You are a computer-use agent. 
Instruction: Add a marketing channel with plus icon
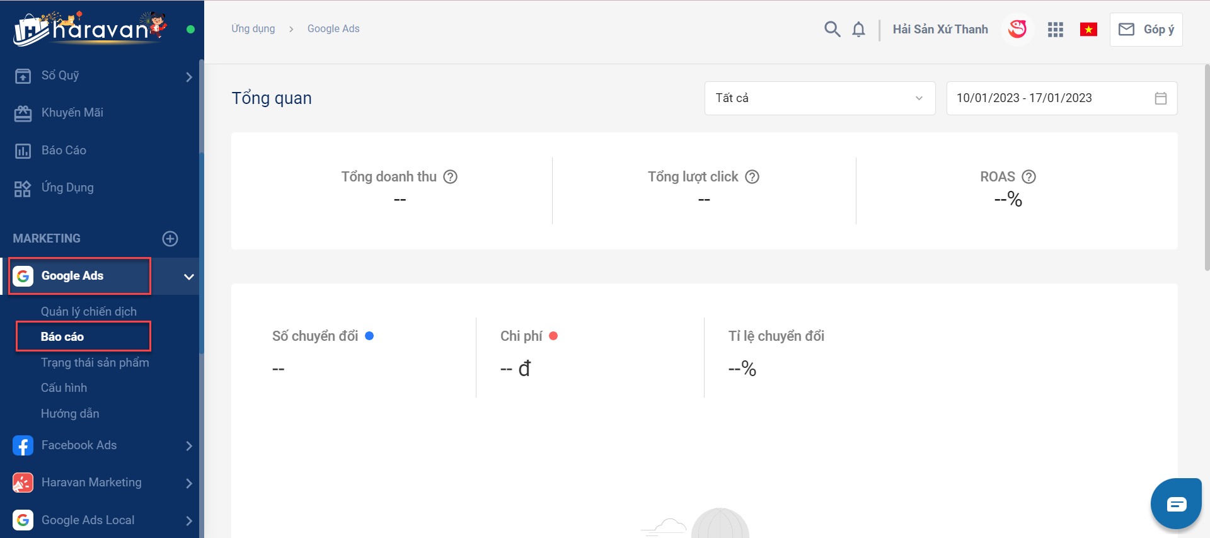170,239
